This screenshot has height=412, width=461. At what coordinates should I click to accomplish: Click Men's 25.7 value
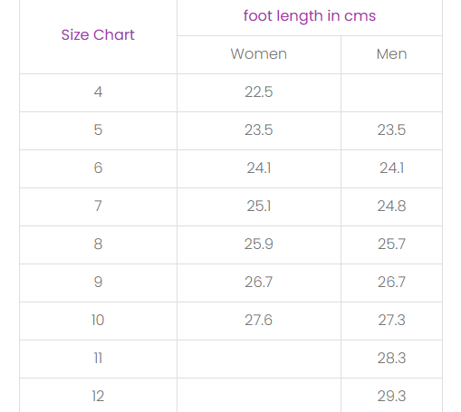coord(391,244)
